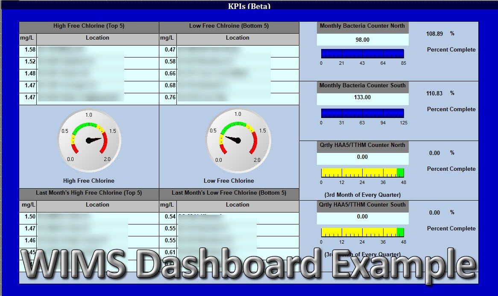Expand the High Free Chlorine (Top 5) header
The width and height of the screenshot is (498, 296).
click(x=88, y=26)
